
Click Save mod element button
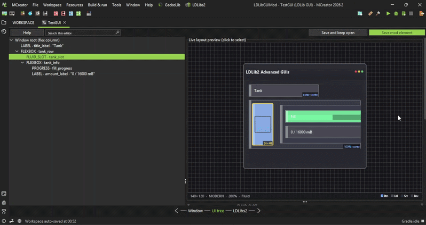coord(397,32)
